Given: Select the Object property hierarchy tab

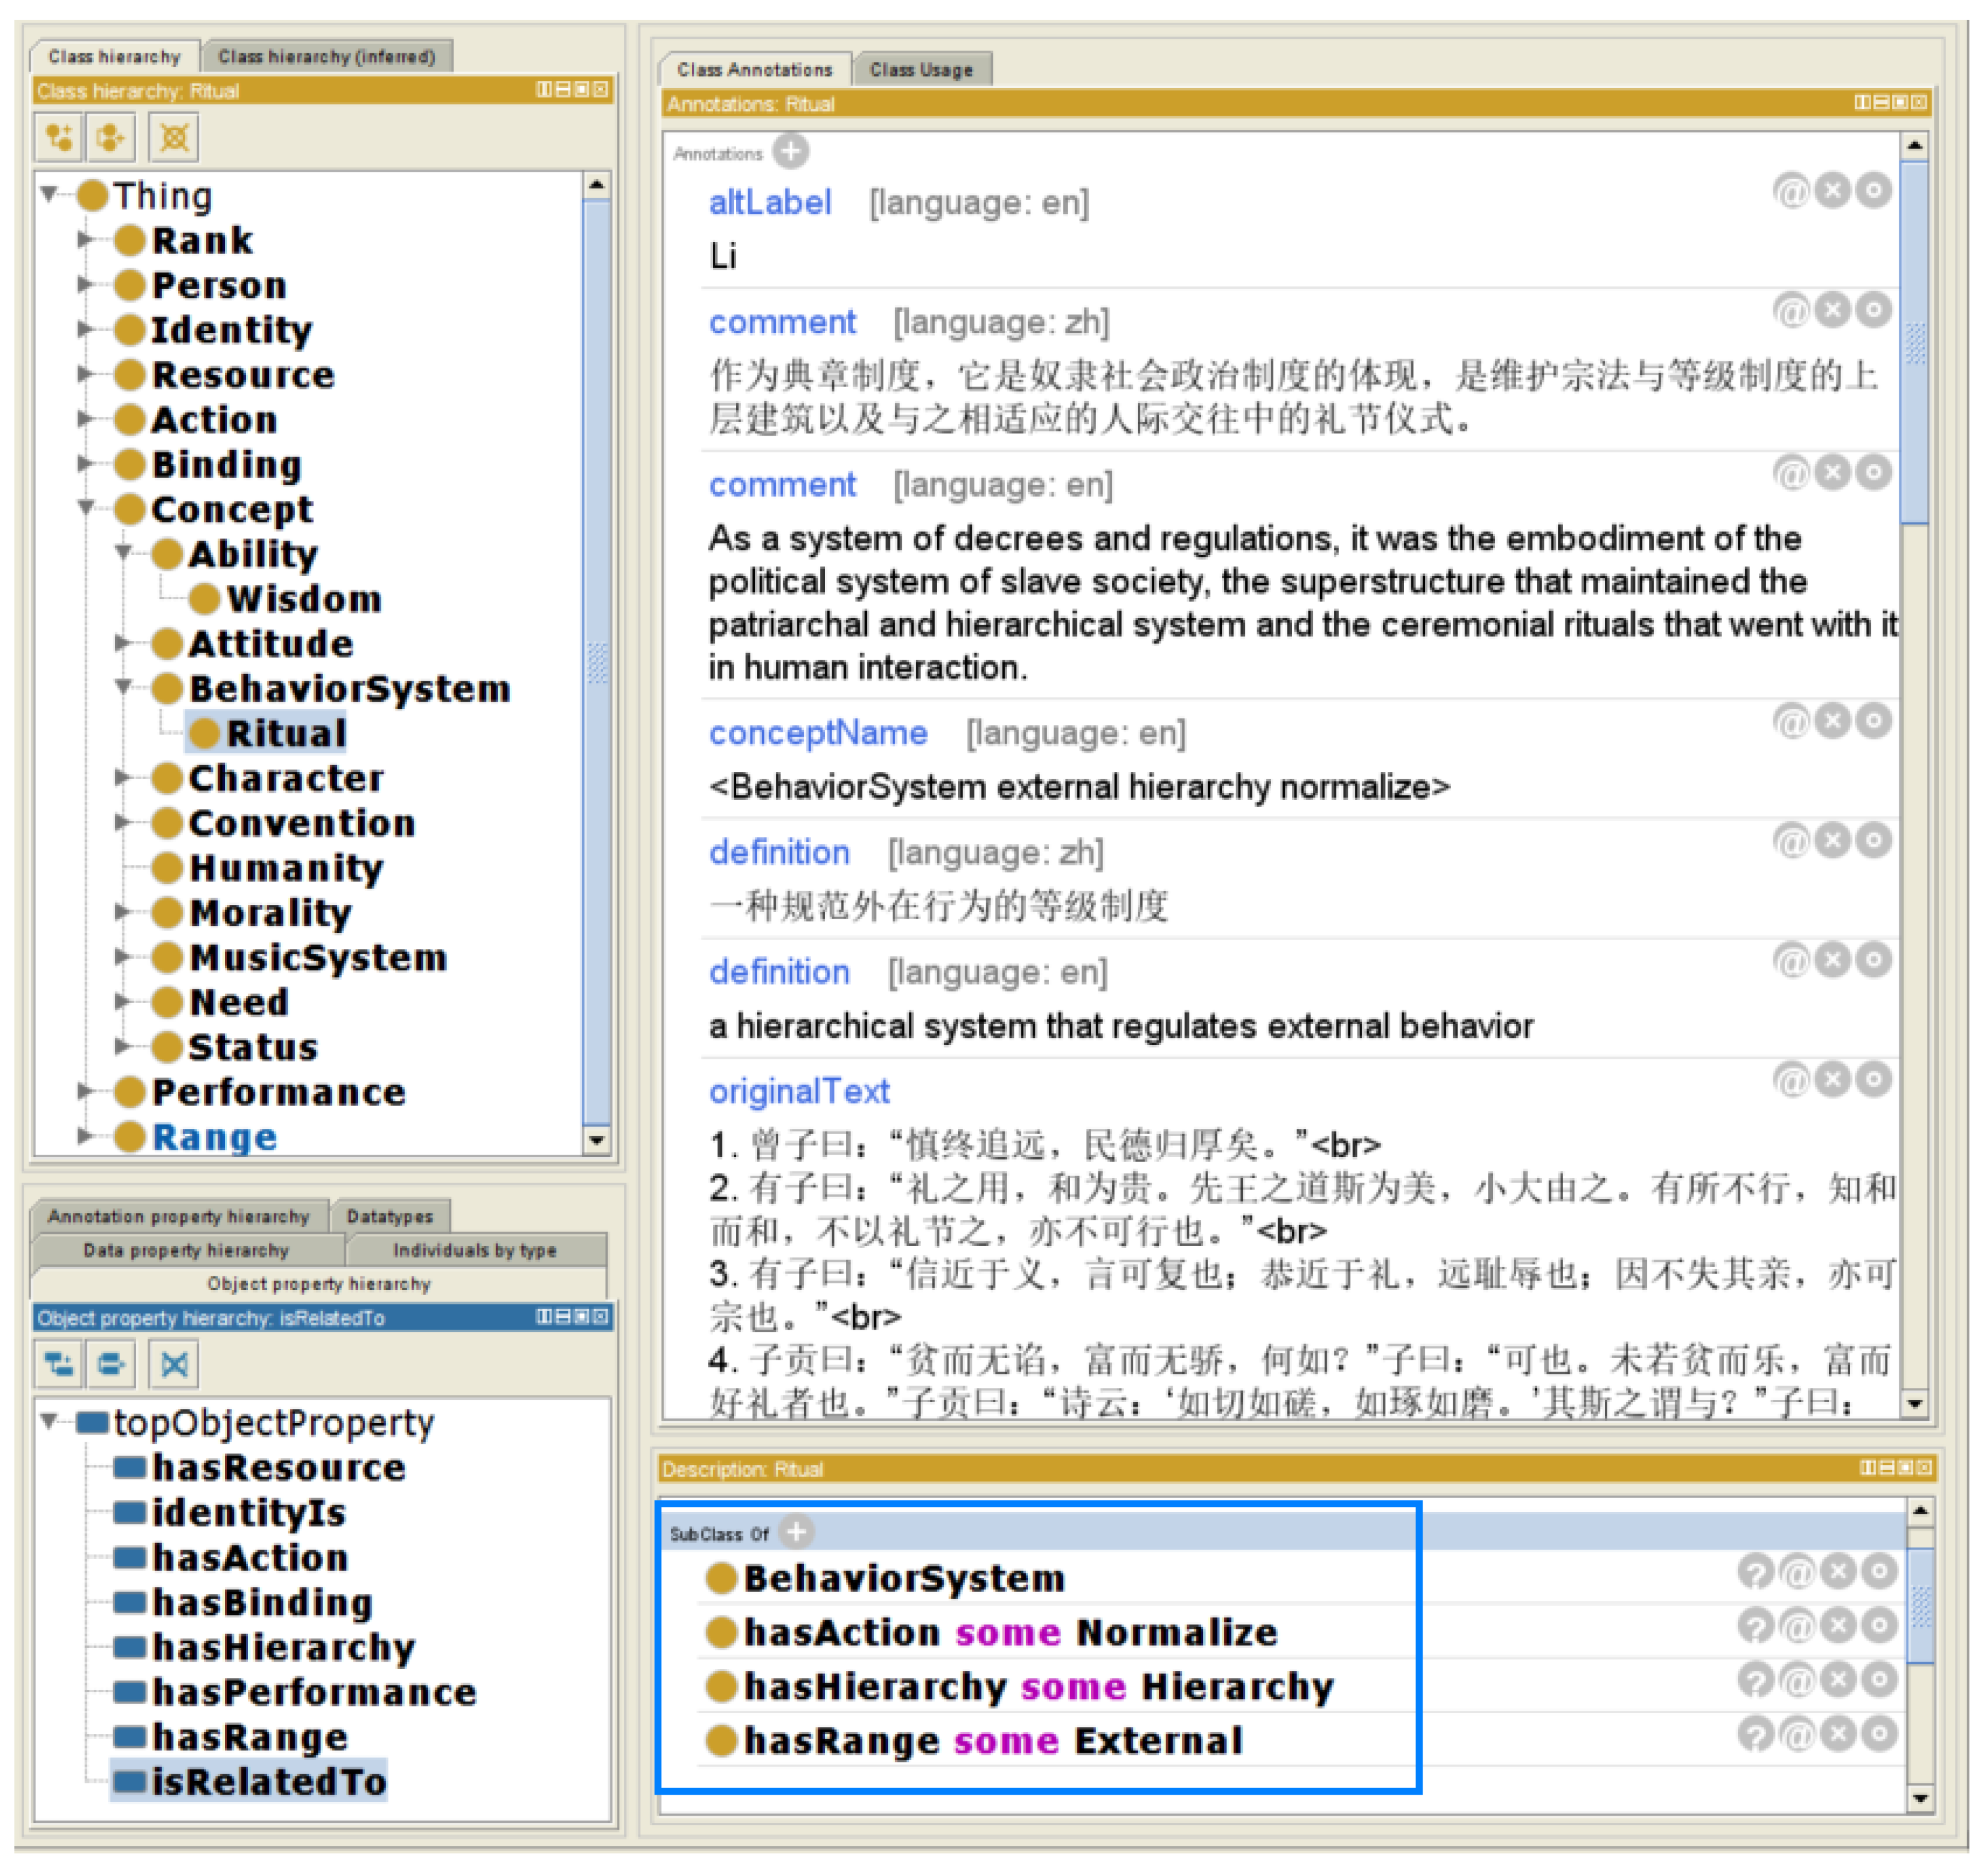Looking at the screenshot, I should (319, 1284).
